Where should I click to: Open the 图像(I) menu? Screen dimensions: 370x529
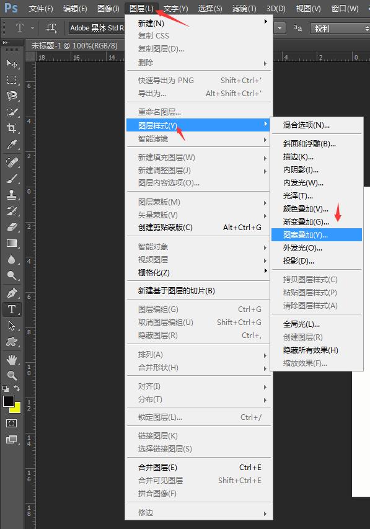[x=108, y=9]
